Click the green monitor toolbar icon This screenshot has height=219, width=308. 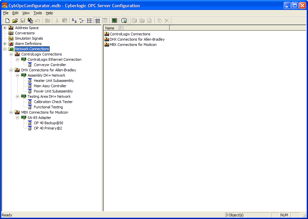tap(114, 20)
